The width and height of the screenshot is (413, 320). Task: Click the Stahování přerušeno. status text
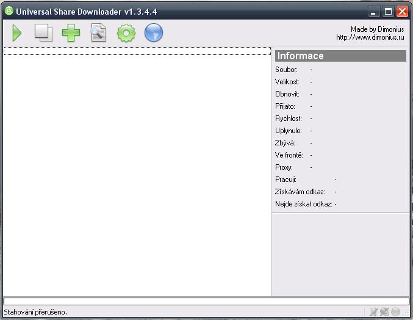pyautogui.click(x=35, y=312)
